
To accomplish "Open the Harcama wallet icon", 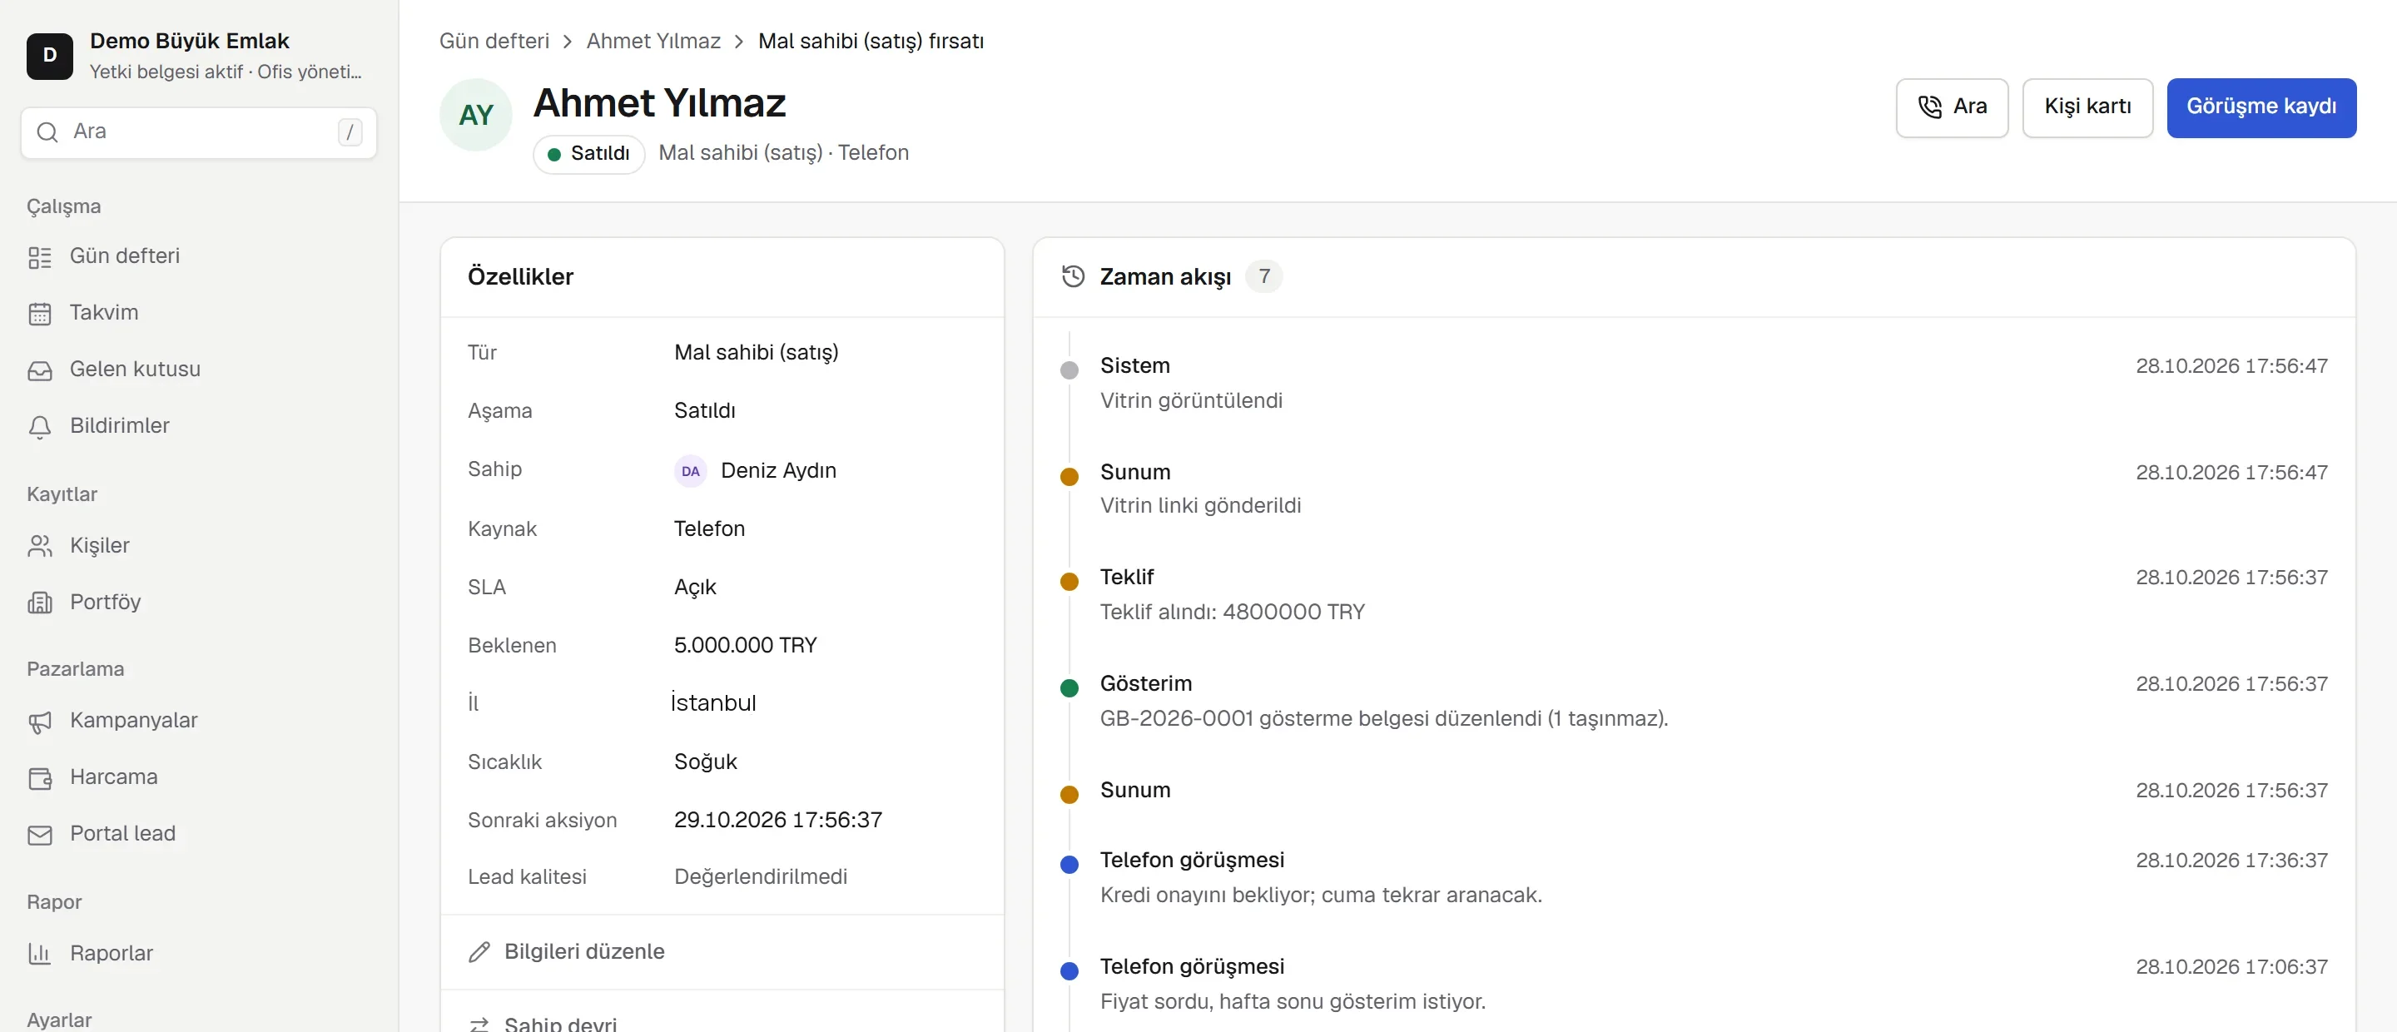I will tap(40, 778).
